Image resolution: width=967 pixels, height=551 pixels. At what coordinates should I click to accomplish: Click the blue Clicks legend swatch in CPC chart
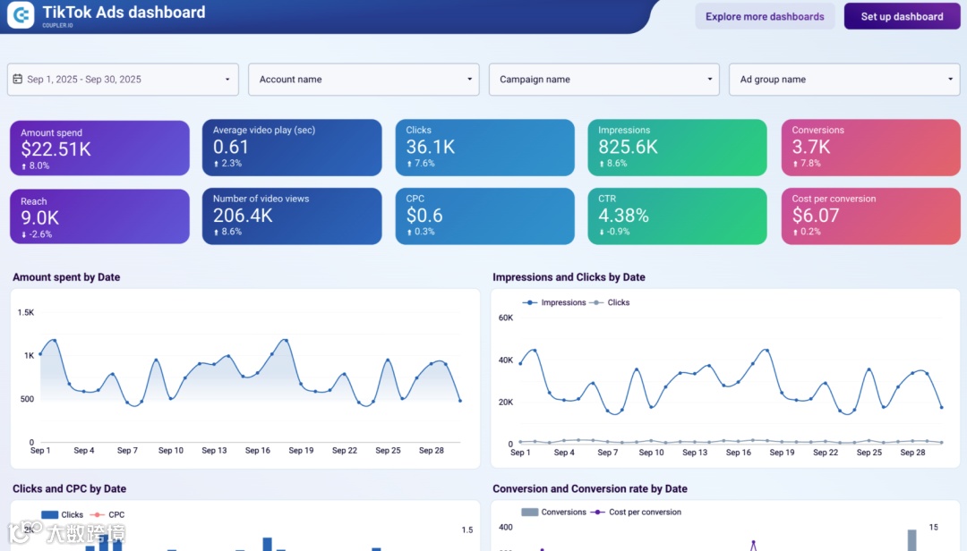[49, 514]
